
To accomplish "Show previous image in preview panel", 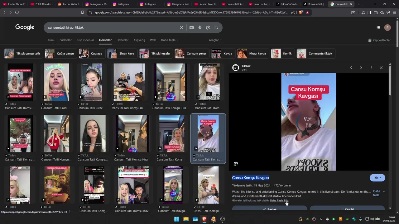I will (351, 68).
